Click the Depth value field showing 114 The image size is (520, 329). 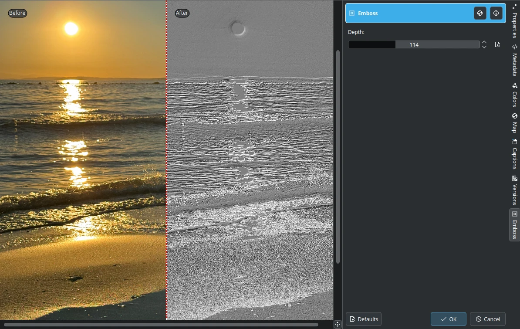[x=414, y=44]
